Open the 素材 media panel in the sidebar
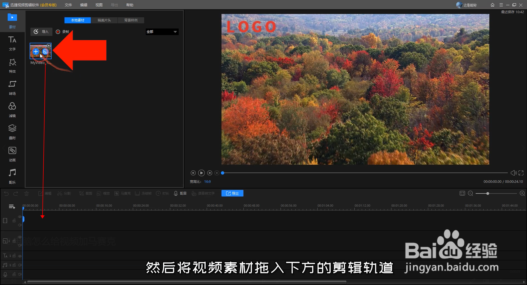The width and height of the screenshot is (527, 285). tap(12, 21)
